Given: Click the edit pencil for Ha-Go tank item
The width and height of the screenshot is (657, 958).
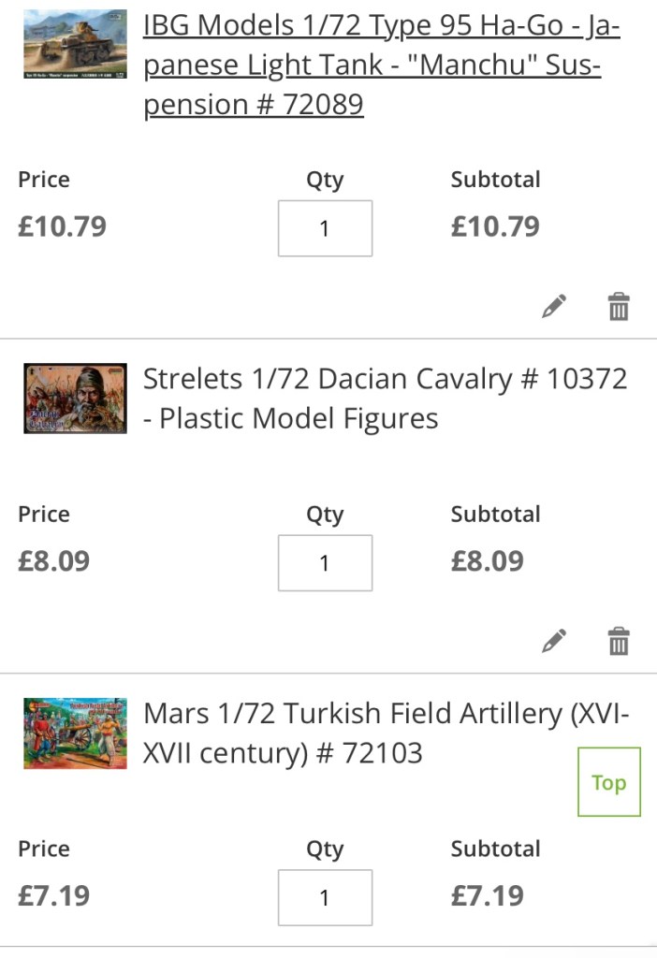Looking at the screenshot, I should tap(554, 307).
